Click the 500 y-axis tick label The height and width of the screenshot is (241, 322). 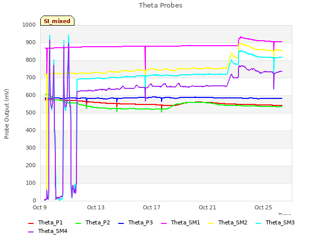31,112
